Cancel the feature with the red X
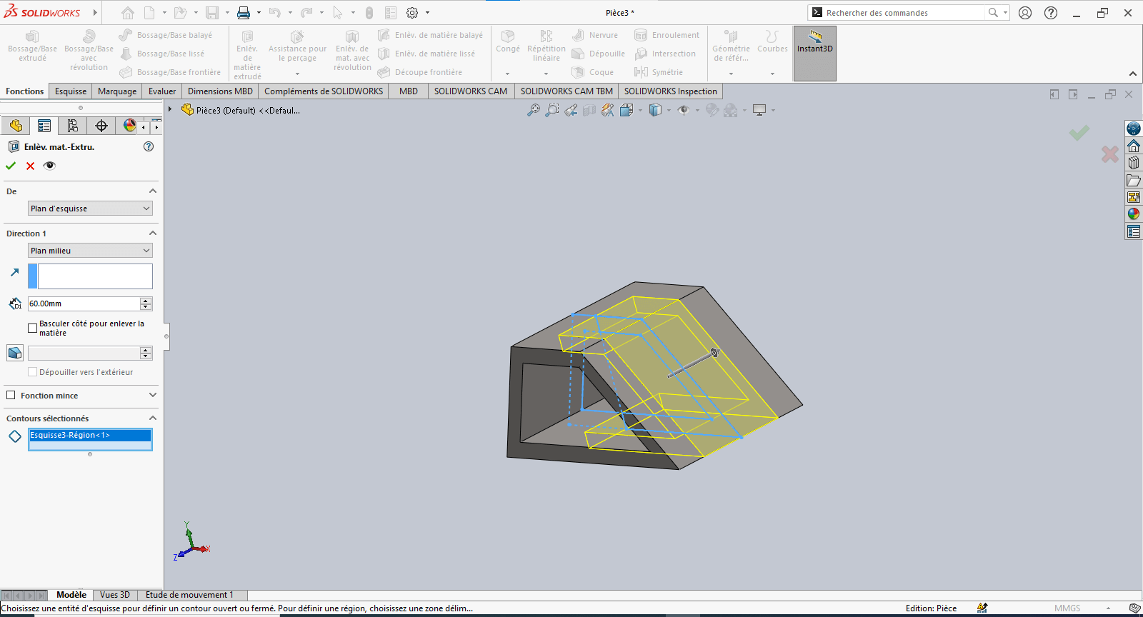The height and width of the screenshot is (617, 1143). click(30, 166)
